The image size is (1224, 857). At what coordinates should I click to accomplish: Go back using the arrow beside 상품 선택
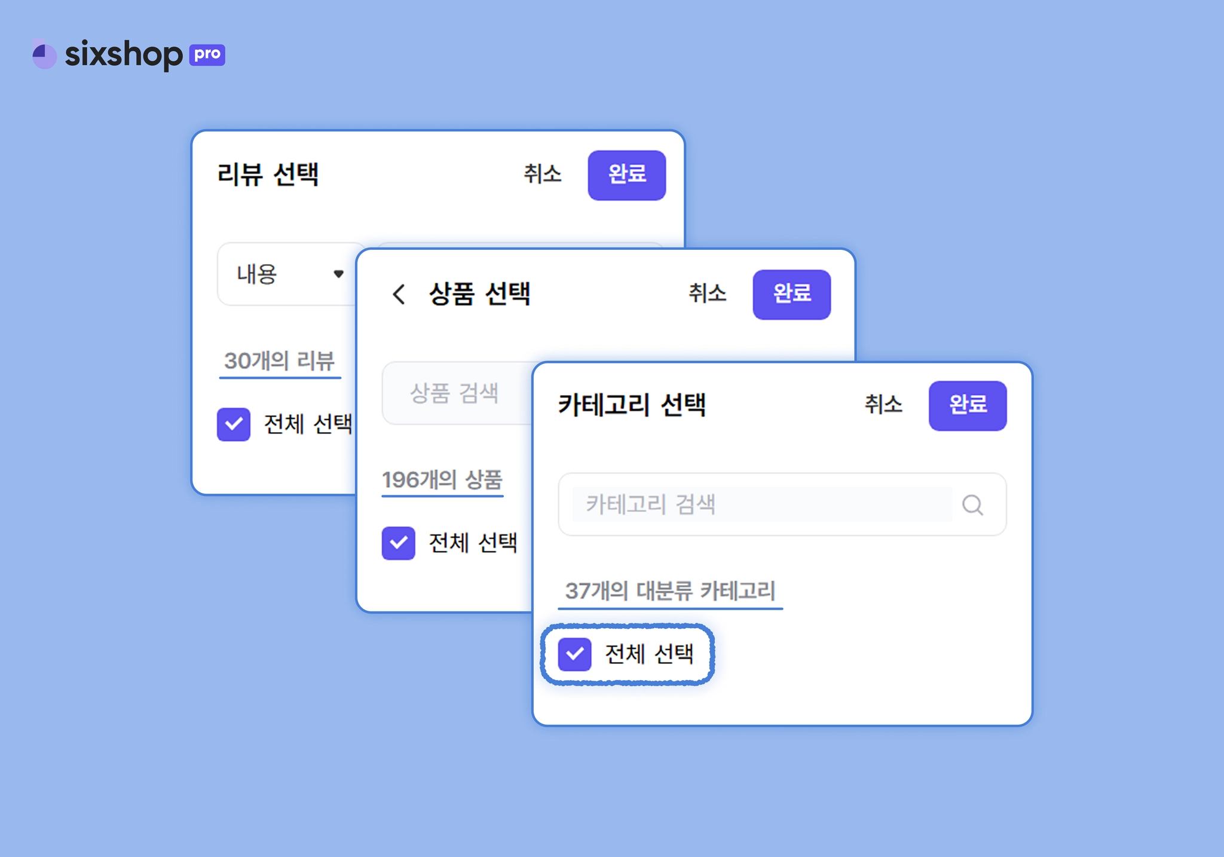(x=399, y=294)
